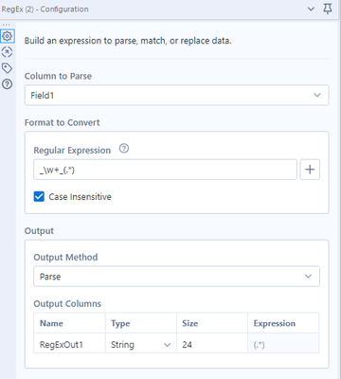Open the Annotation tag icon

click(7, 68)
